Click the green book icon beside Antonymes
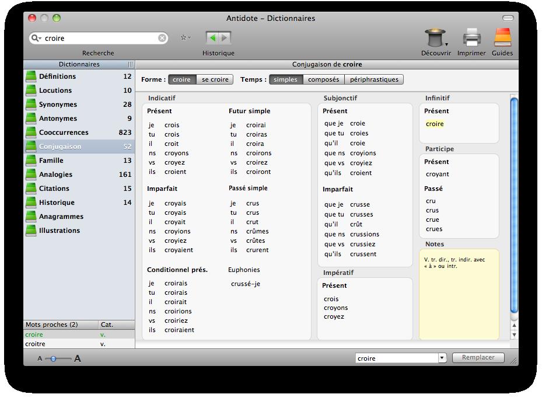 31,118
